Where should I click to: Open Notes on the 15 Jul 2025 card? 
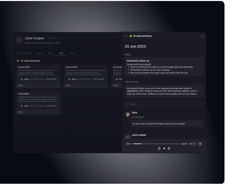coord(21,112)
